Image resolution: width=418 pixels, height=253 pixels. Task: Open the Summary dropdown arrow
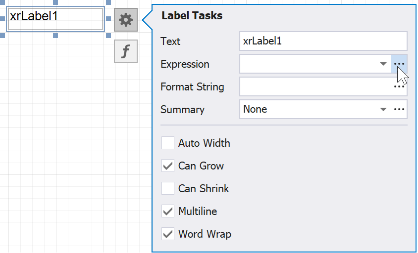point(383,110)
